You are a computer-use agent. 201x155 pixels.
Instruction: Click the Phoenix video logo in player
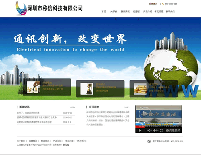pyautogui.click(x=173, y=131)
